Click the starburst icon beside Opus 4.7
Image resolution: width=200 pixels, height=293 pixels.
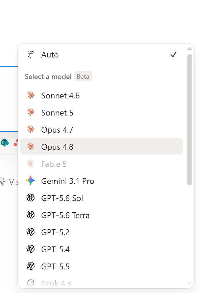coord(31,129)
